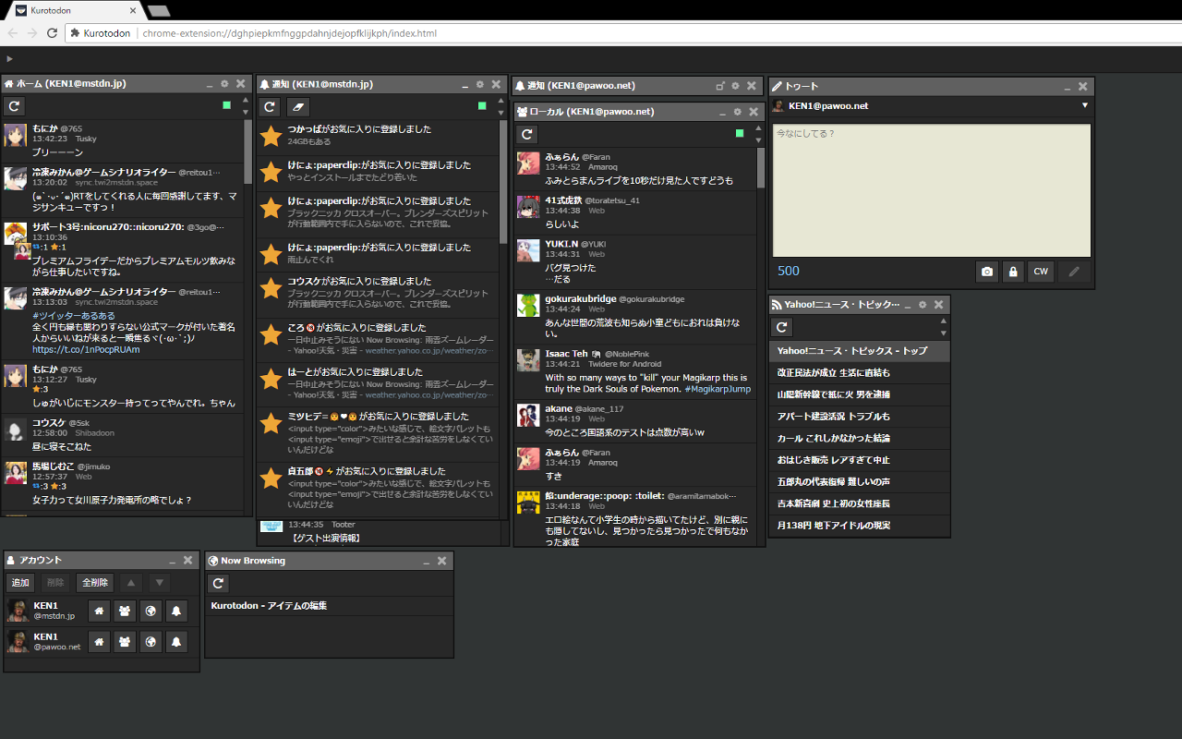Open local users timeline for @pawoo.net account

point(125,642)
